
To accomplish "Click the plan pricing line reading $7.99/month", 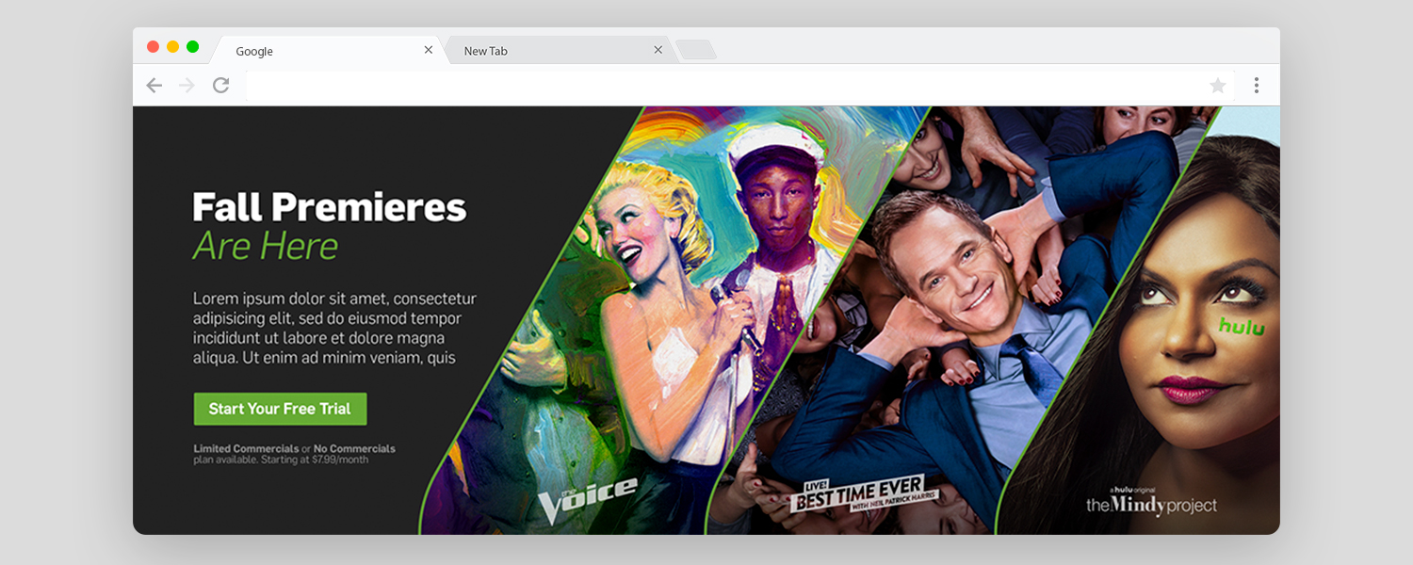I will [281, 460].
